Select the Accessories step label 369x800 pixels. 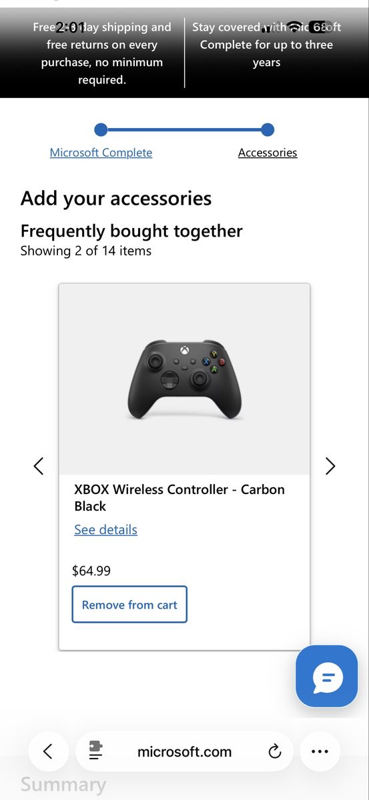268,153
